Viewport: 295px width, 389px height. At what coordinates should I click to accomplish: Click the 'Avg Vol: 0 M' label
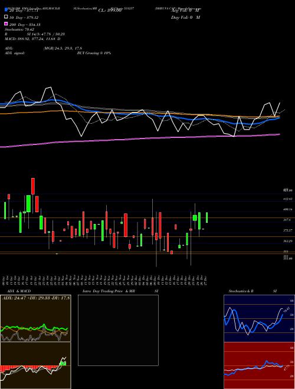pos(185,11)
